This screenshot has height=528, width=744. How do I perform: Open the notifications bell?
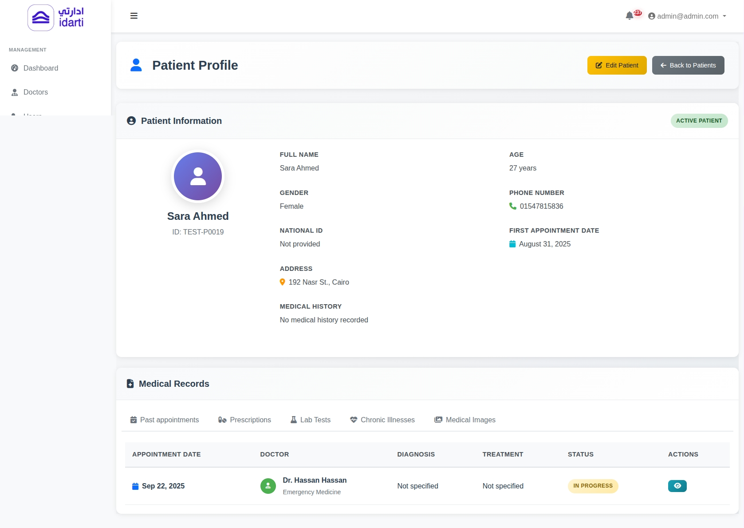click(629, 16)
